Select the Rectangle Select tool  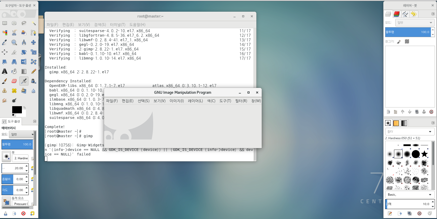click(5, 23)
